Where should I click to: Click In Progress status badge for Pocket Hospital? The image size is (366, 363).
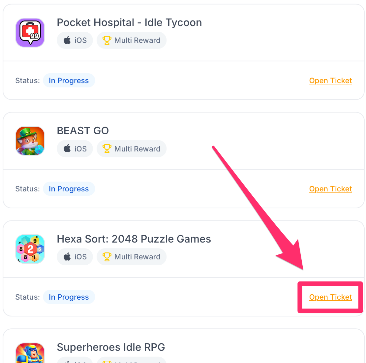(x=69, y=81)
